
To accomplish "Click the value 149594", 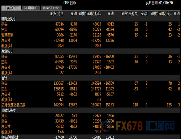I will click(96, 83).
